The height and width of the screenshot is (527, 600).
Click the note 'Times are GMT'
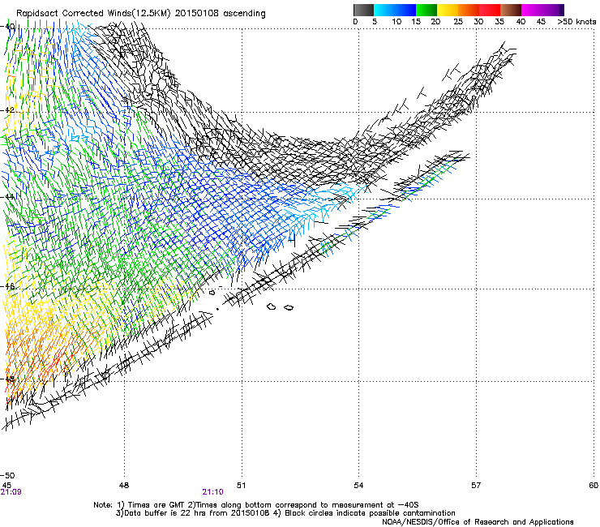coord(156,505)
